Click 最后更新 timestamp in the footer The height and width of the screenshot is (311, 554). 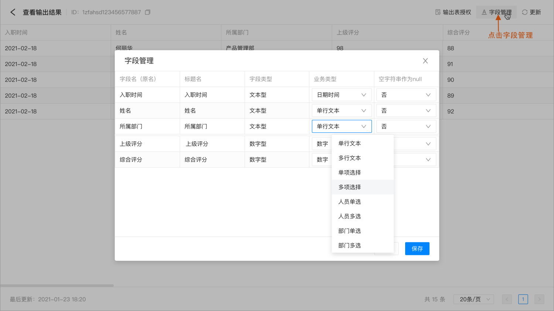48,299
